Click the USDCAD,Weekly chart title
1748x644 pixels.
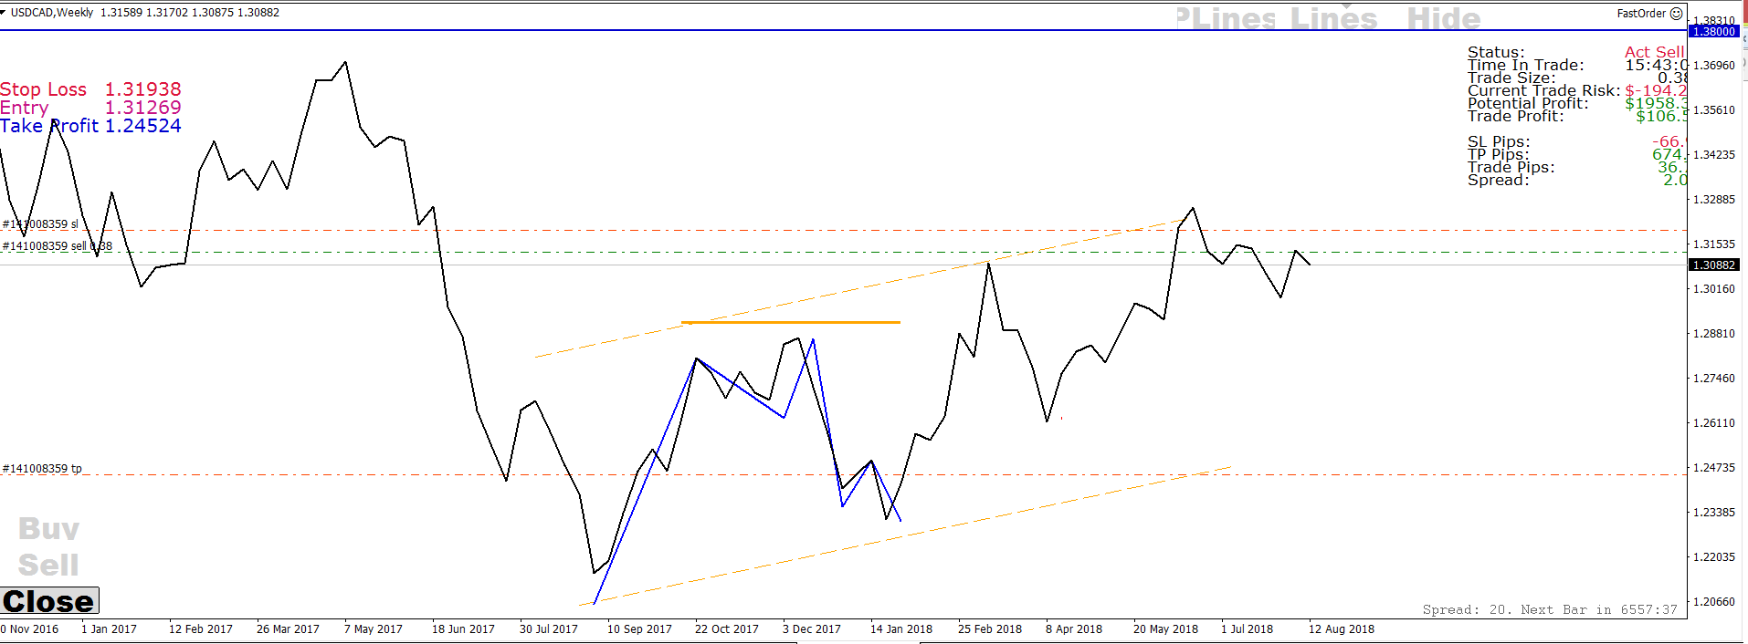[x=53, y=13]
